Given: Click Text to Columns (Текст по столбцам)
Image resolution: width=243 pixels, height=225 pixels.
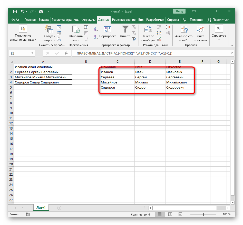Looking at the screenshot, I should tap(148, 34).
